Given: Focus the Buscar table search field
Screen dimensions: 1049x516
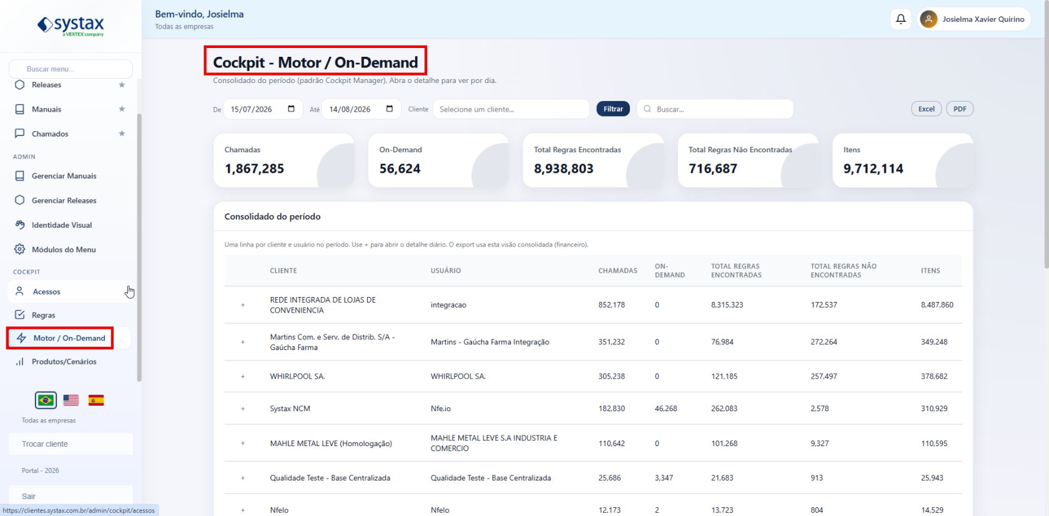Looking at the screenshot, I should [715, 109].
